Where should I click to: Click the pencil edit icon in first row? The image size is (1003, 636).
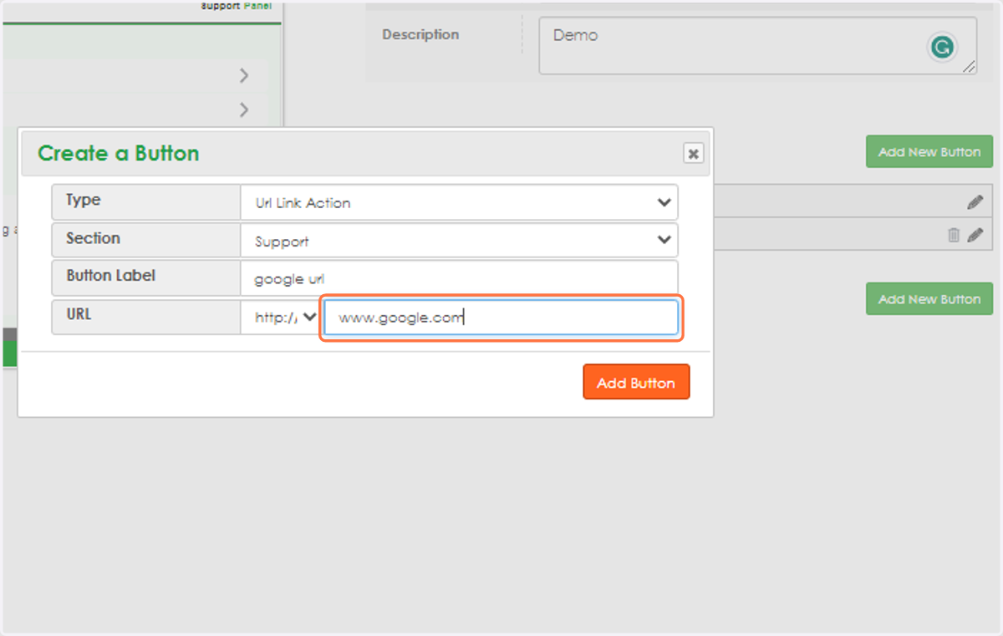975,201
